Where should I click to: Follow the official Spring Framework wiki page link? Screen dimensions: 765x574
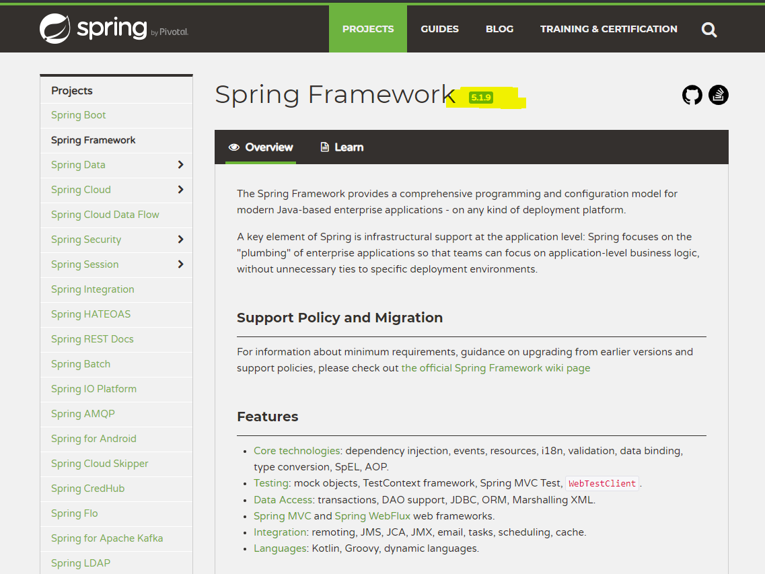click(496, 368)
